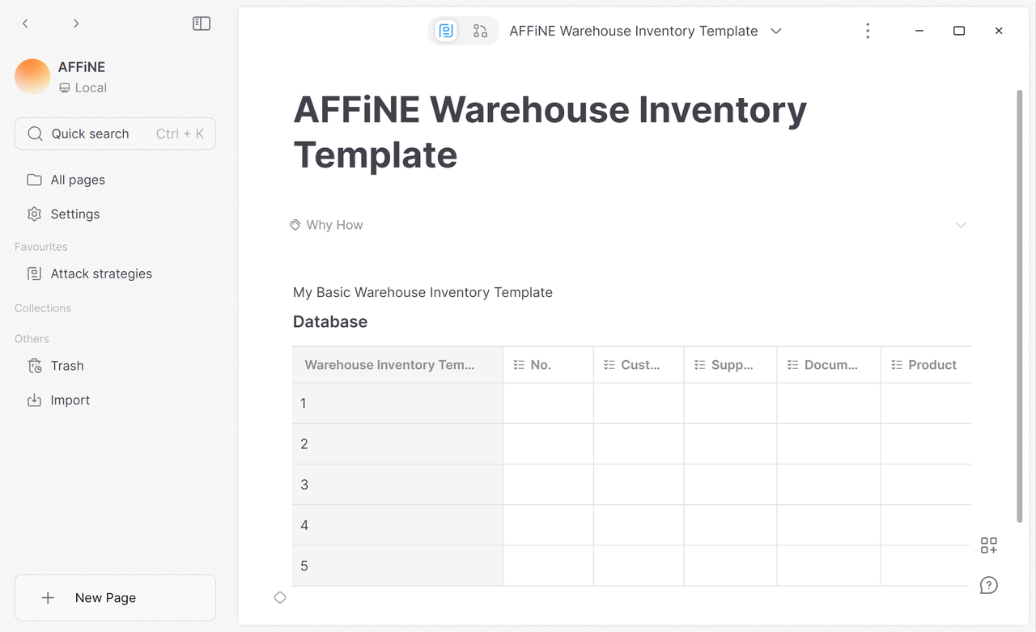
Task: Expand the page info chevron
Action: tap(961, 225)
